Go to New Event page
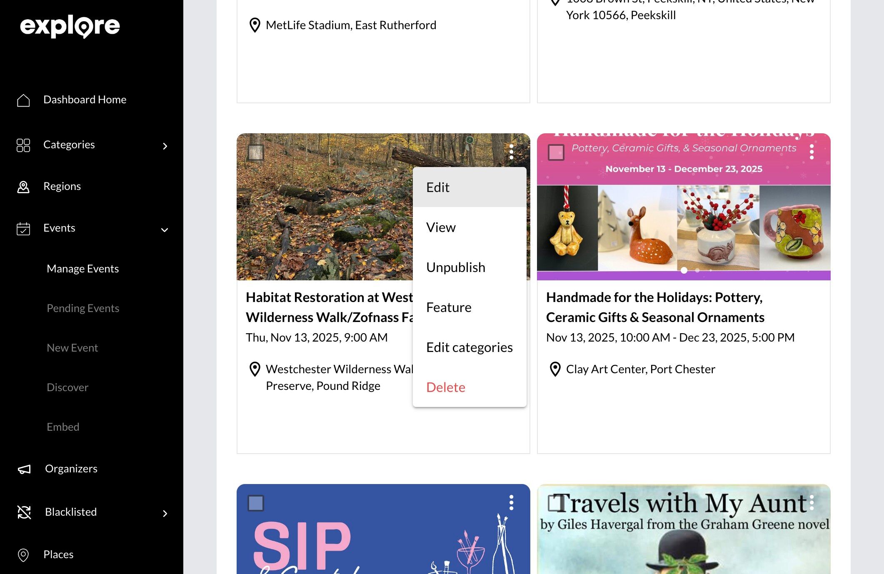The height and width of the screenshot is (574, 884). (x=72, y=348)
